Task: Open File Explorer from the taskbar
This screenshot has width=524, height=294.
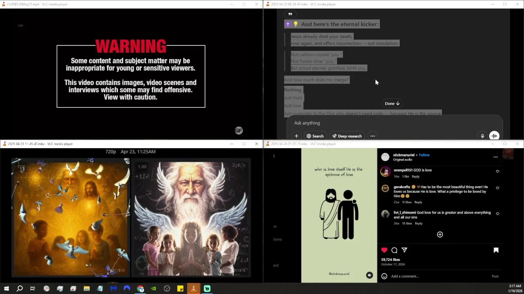Action: click(86, 289)
